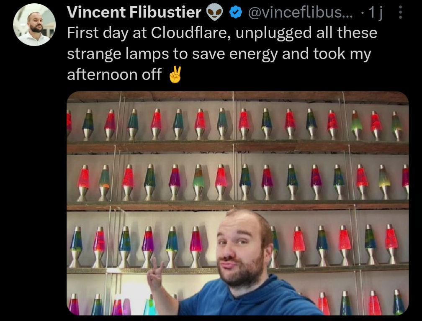Click the blue verified checkmark badge
The height and width of the screenshot is (321, 422).
point(236,13)
